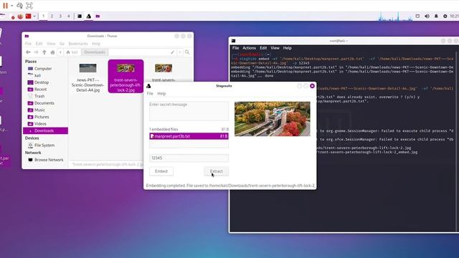Click the secret message text area
Viewport: 459px width, 258px height.
click(x=189, y=111)
